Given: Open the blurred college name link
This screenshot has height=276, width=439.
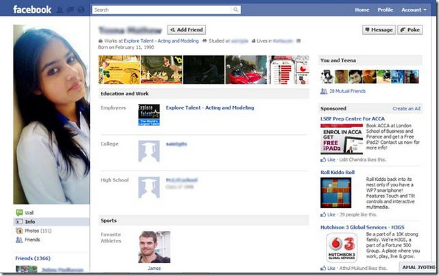Looking at the screenshot, I should [176, 144].
